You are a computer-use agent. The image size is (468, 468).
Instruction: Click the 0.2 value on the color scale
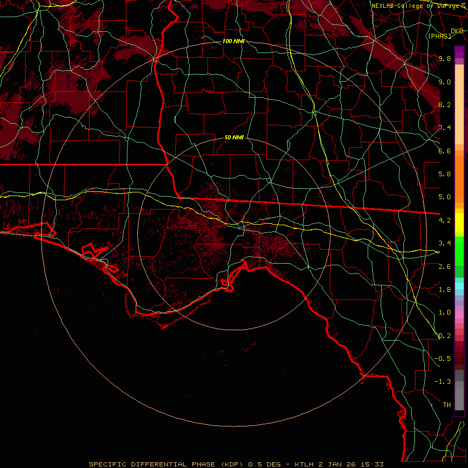tap(445, 336)
